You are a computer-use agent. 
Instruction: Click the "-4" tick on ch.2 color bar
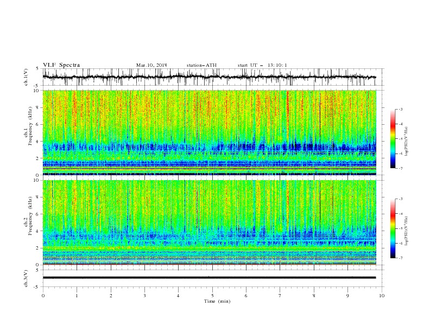click(400, 214)
